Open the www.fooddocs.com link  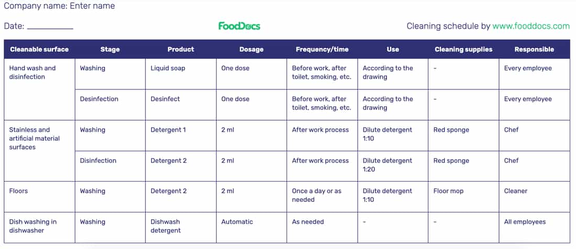[x=531, y=26]
